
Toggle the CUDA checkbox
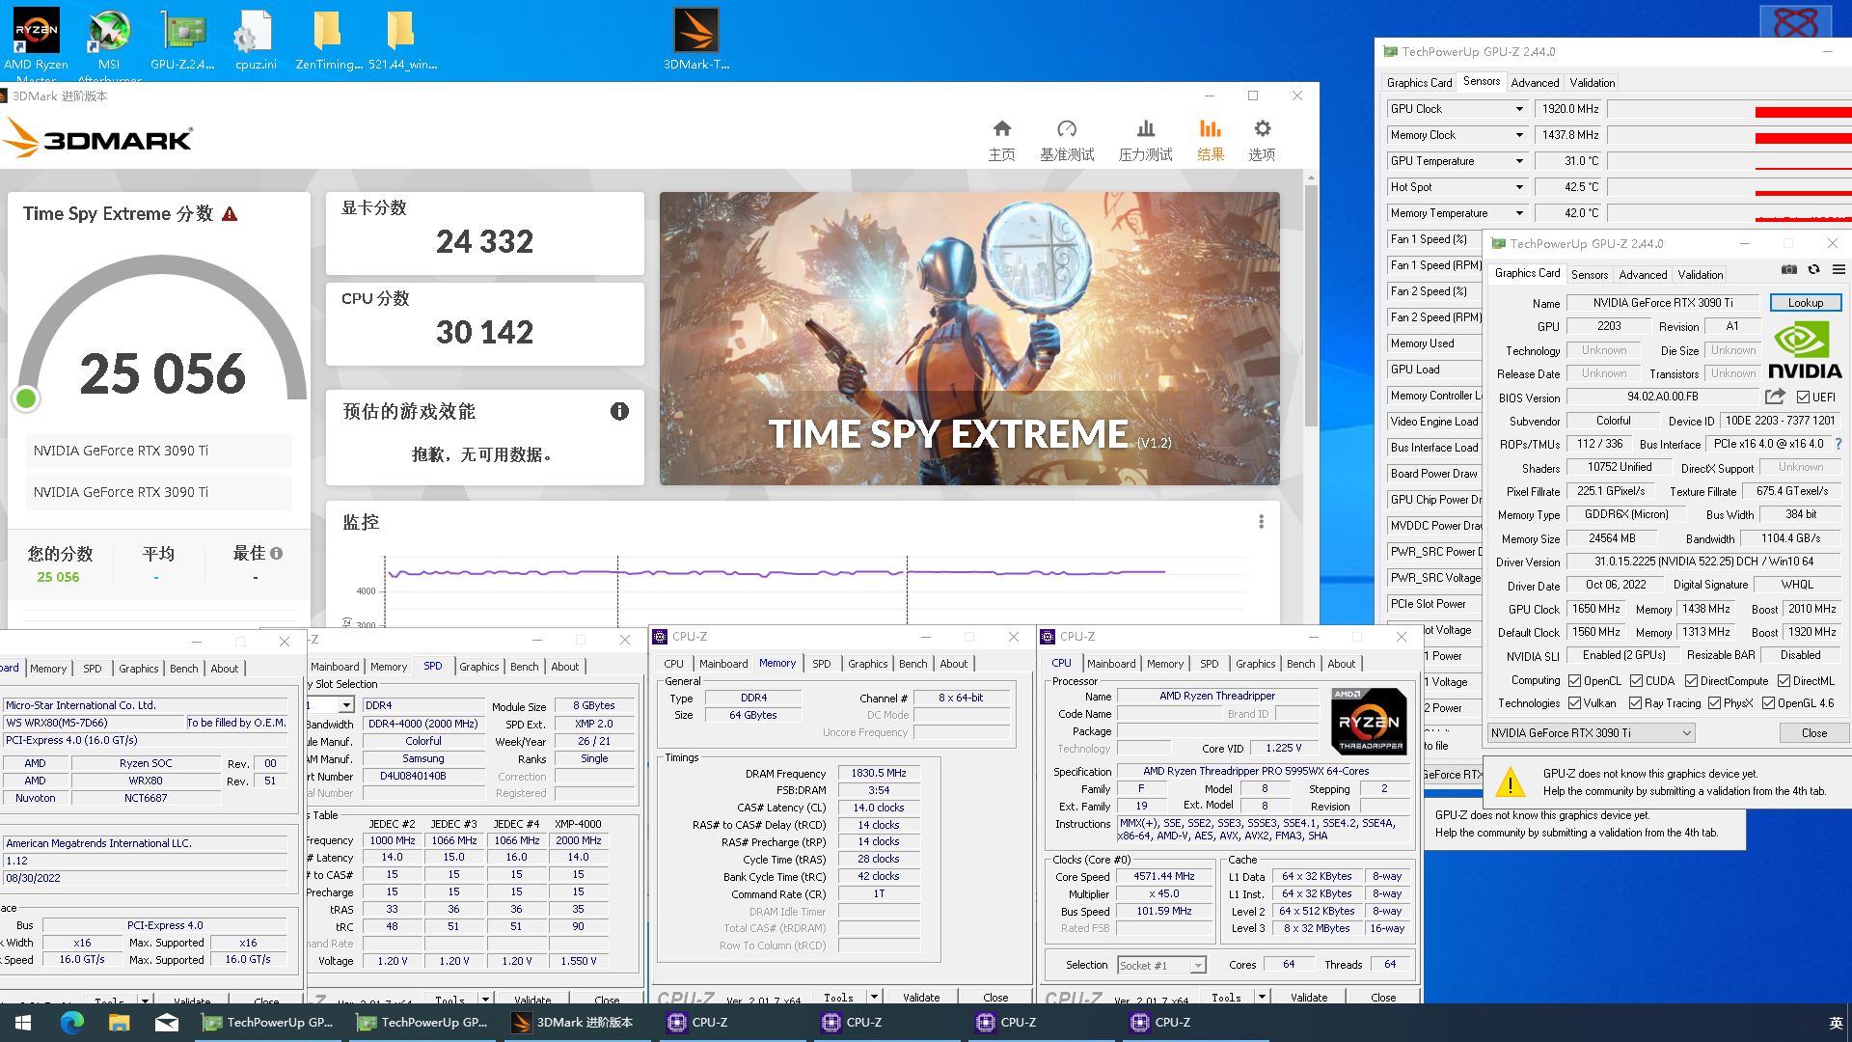point(1636,680)
